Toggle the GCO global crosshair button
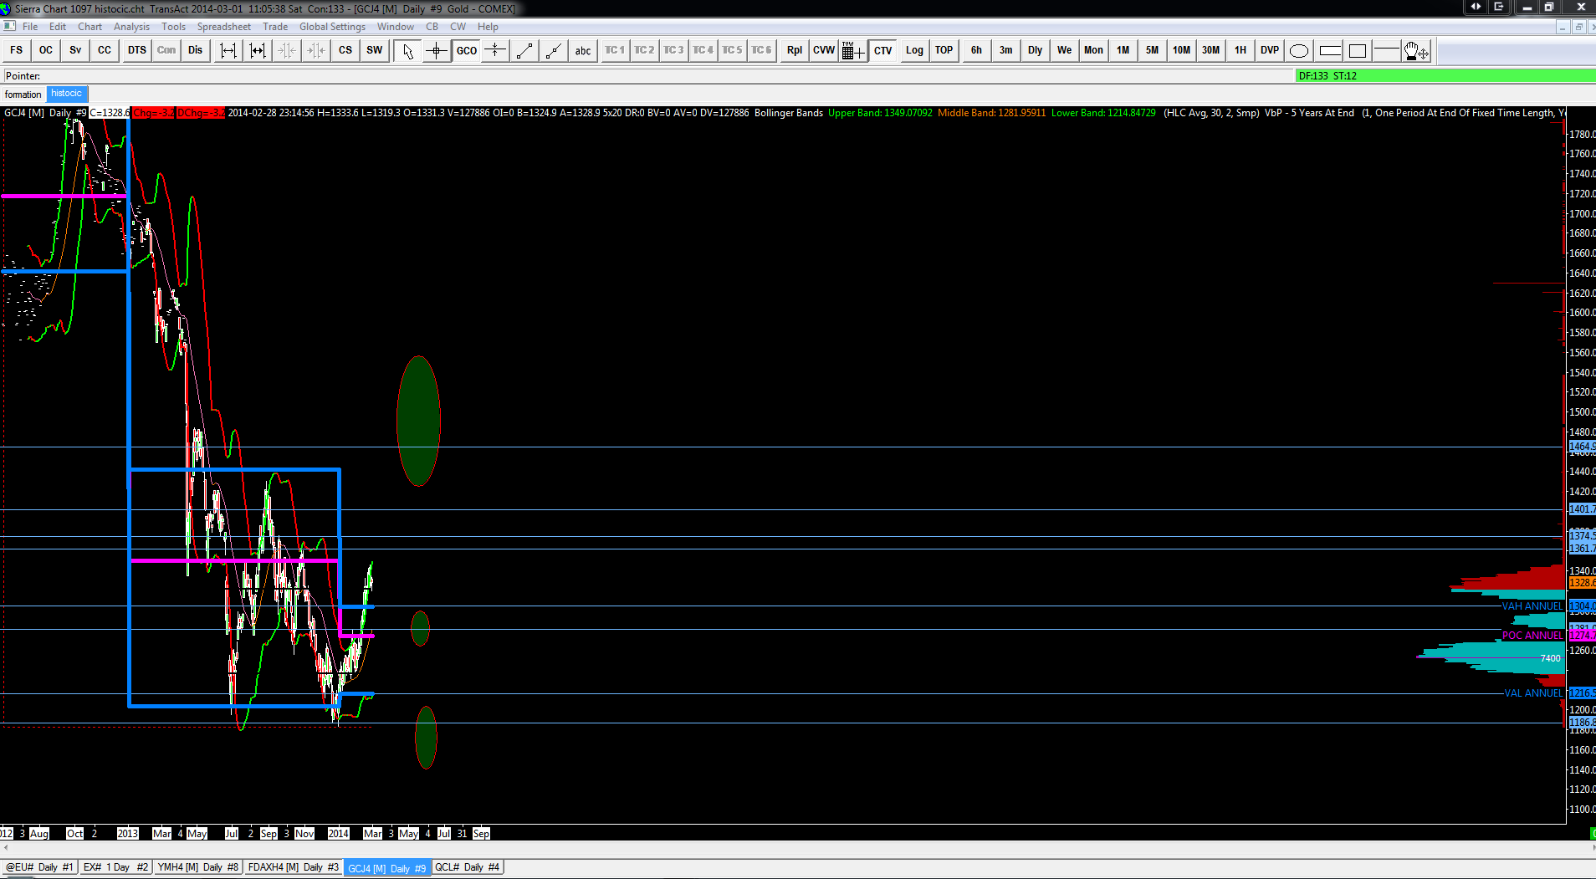This screenshot has height=879, width=1596. click(466, 50)
